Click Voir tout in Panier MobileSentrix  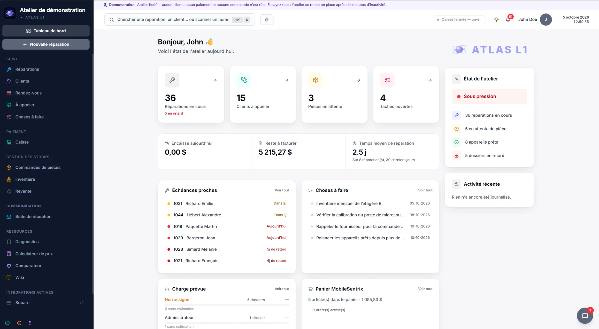click(x=425, y=289)
